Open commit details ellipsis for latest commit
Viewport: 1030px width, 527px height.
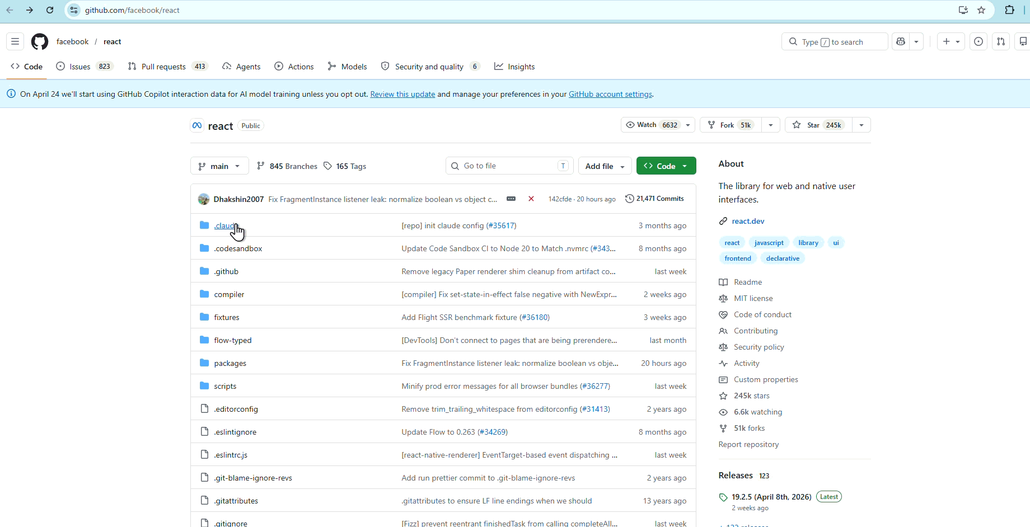(511, 199)
